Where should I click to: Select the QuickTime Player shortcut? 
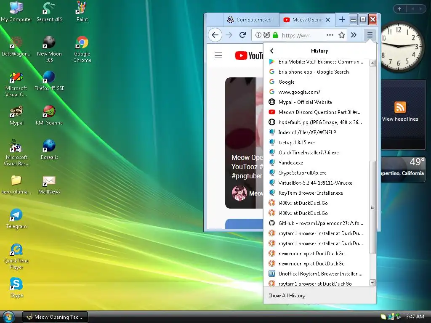16,257
